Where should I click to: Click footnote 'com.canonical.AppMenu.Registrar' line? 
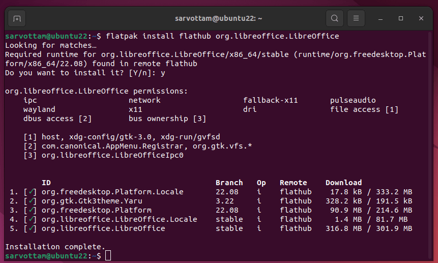138,146
